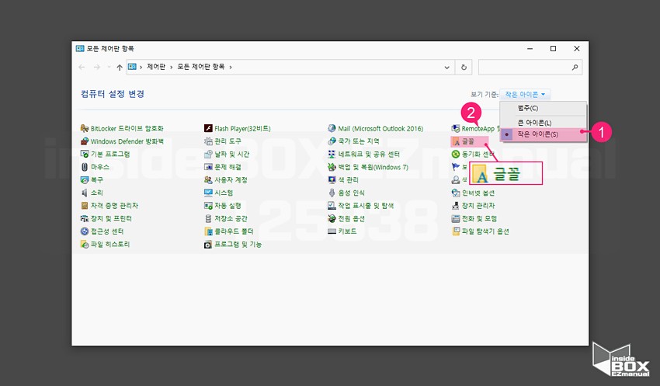Viewport: 660px width, 386px height.
Task: Click the search magnifier icon
Action: tap(575, 68)
